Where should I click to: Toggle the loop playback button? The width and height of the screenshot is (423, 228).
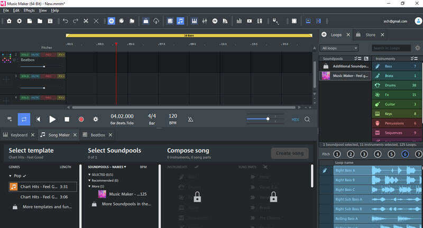point(24,119)
